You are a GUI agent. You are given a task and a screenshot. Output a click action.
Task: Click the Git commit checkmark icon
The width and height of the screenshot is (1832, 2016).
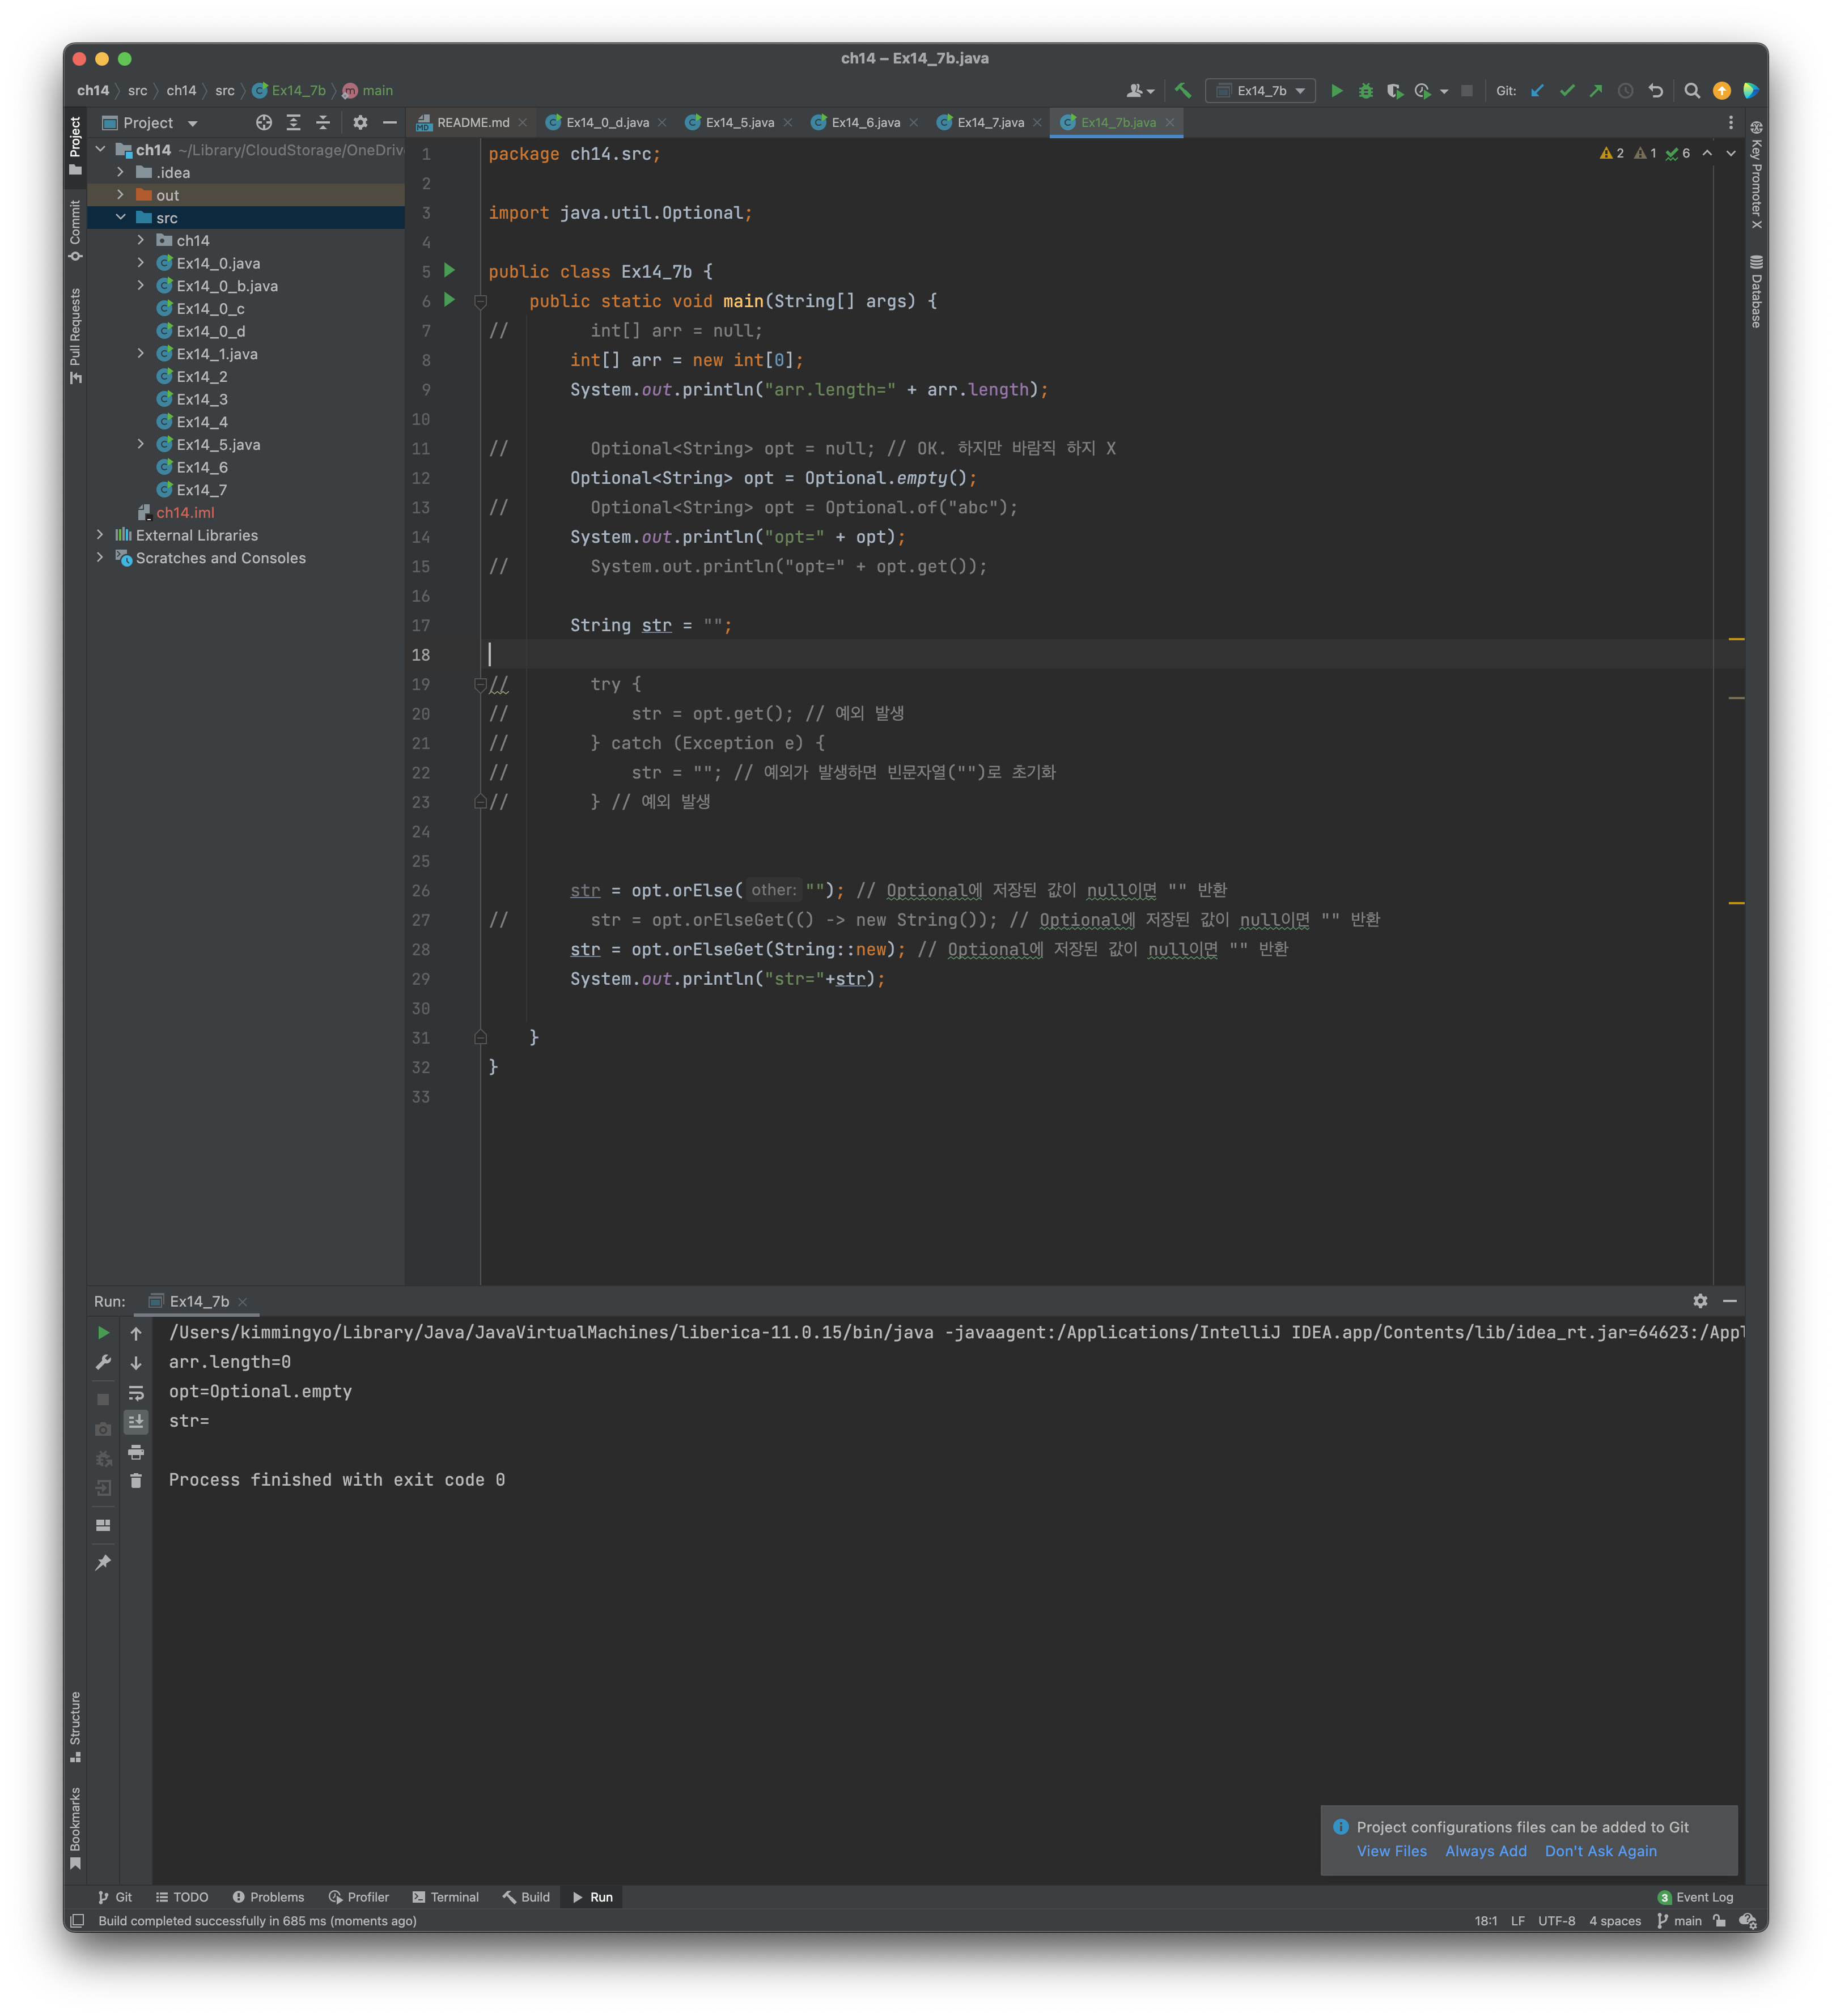click(1567, 91)
